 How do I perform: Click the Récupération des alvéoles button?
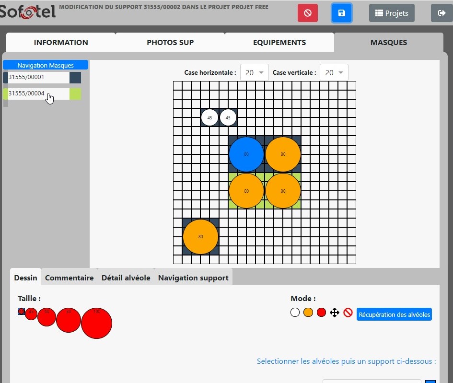(394, 314)
